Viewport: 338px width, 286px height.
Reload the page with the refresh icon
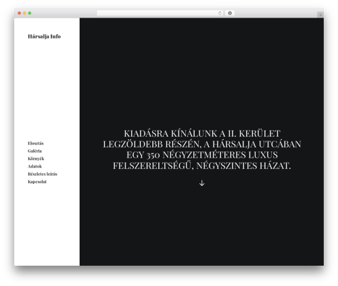(220, 13)
